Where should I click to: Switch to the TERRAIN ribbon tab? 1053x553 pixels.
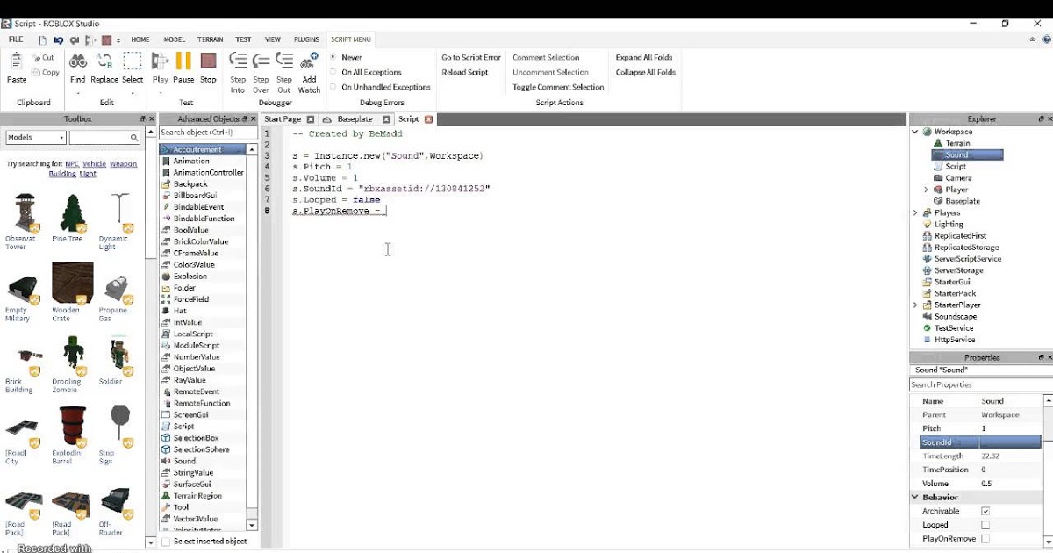[x=210, y=39]
